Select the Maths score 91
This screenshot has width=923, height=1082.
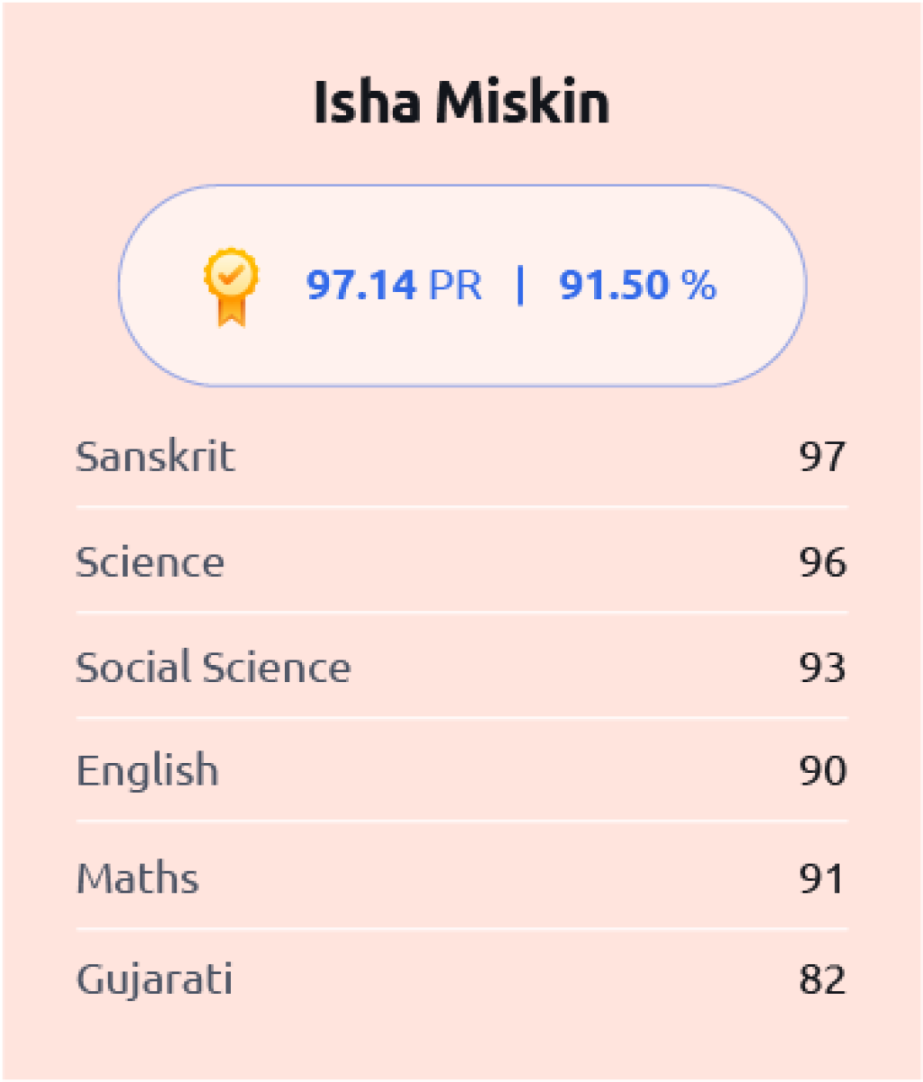822,878
